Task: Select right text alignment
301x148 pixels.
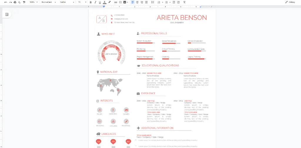Action: click(x=142, y=2)
